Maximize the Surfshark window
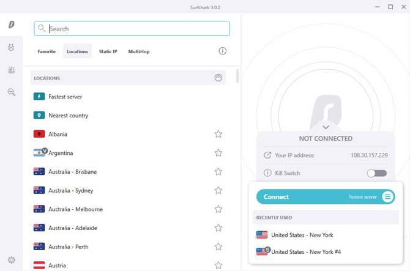This screenshot has height=271, width=410. [x=390, y=7]
